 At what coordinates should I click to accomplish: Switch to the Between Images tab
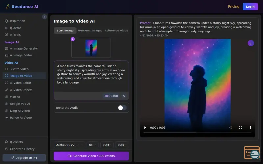tap(90, 31)
